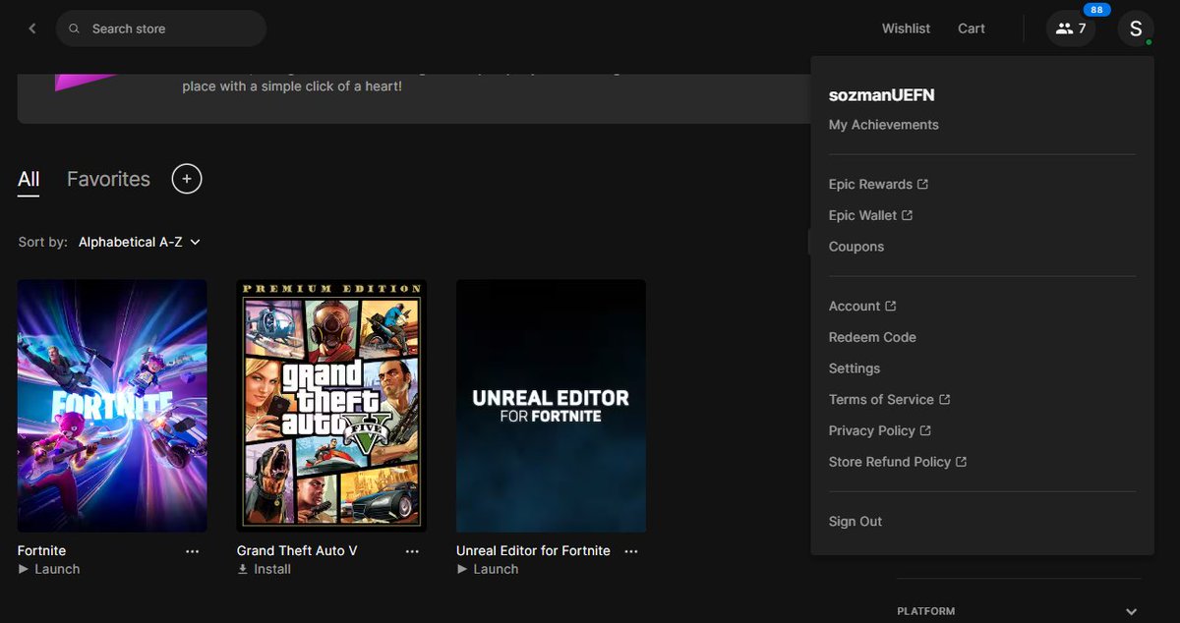The width and height of the screenshot is (1180, 623).
Task: Expand the PLATFORM filter section
Action: [x=1131, y=611]
